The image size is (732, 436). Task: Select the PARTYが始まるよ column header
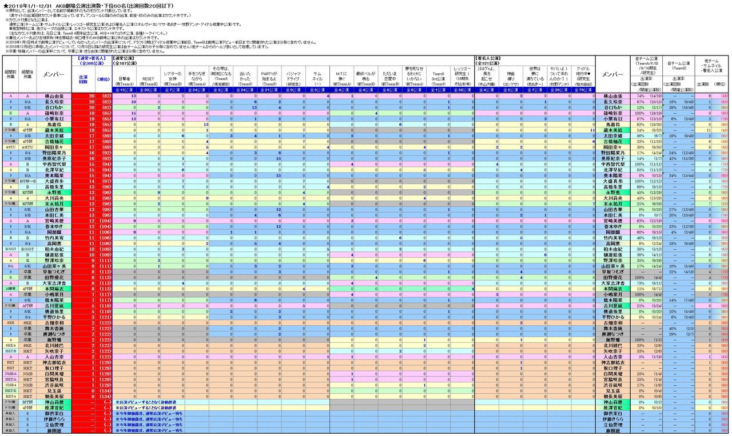coord(269,77)
